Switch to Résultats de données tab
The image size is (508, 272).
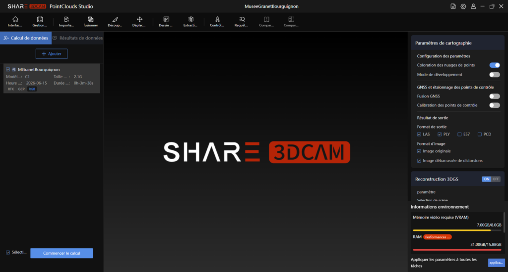tap(78, 38)
